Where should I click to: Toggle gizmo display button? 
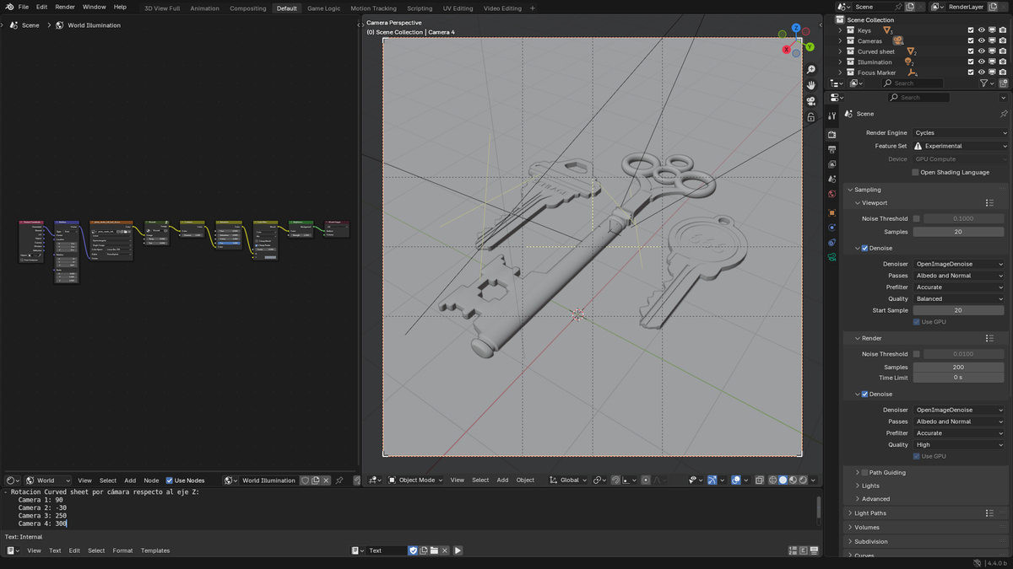point(712,480)
